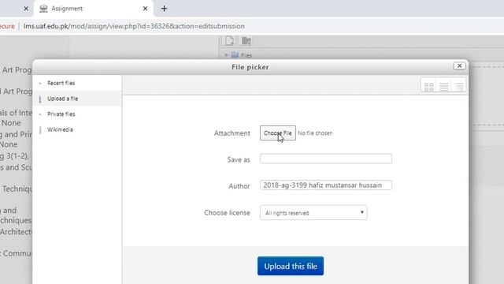The width and height of the screenshot is (504, 284).
Task: Click the browser address bar URL
Action: [134, 26]
